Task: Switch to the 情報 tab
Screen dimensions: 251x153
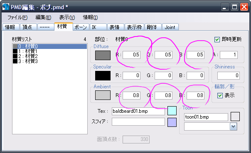Action: click(x=11, y=27)
